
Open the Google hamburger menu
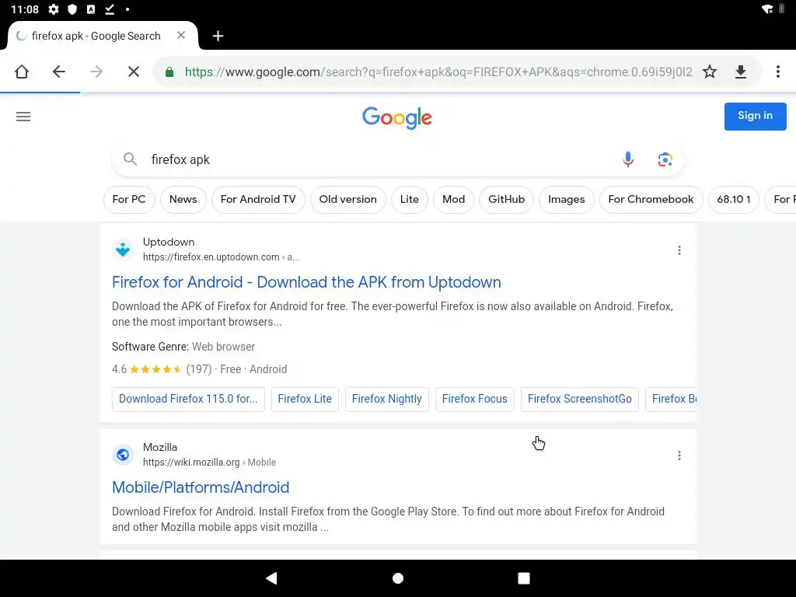point(23,117)
